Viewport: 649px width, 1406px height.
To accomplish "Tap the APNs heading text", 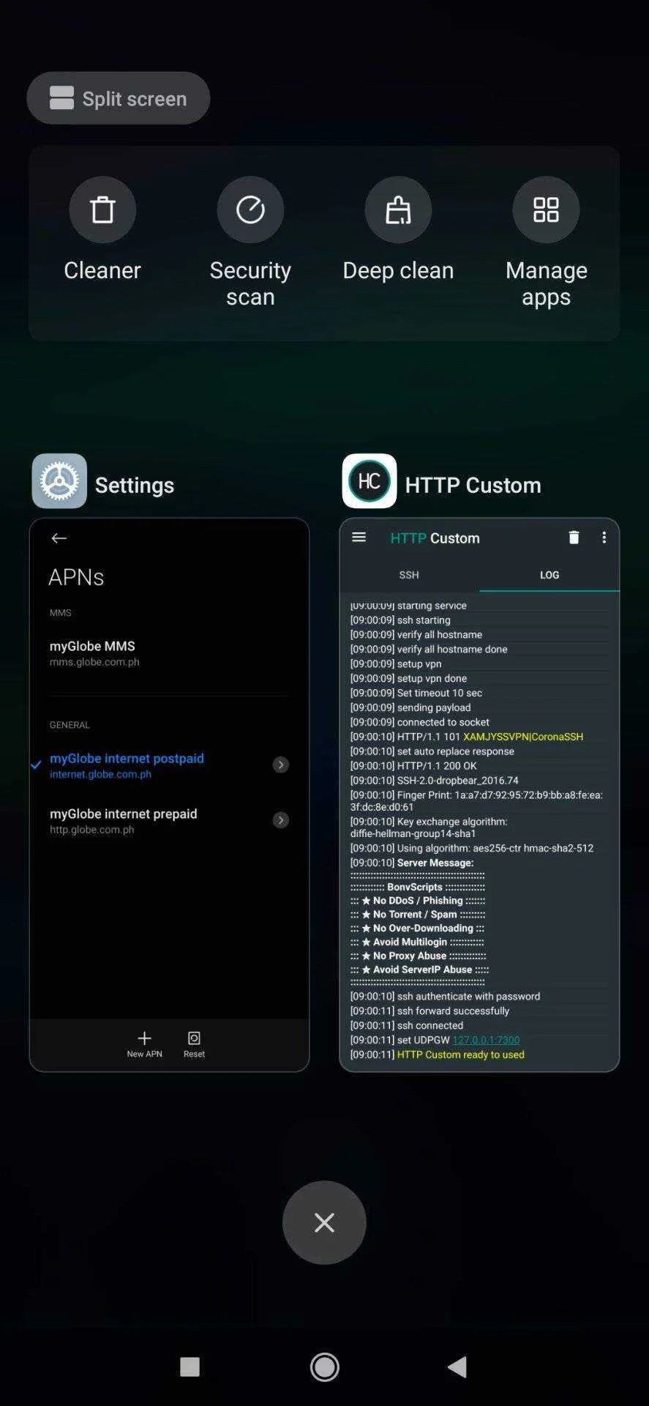I will 76,577.
